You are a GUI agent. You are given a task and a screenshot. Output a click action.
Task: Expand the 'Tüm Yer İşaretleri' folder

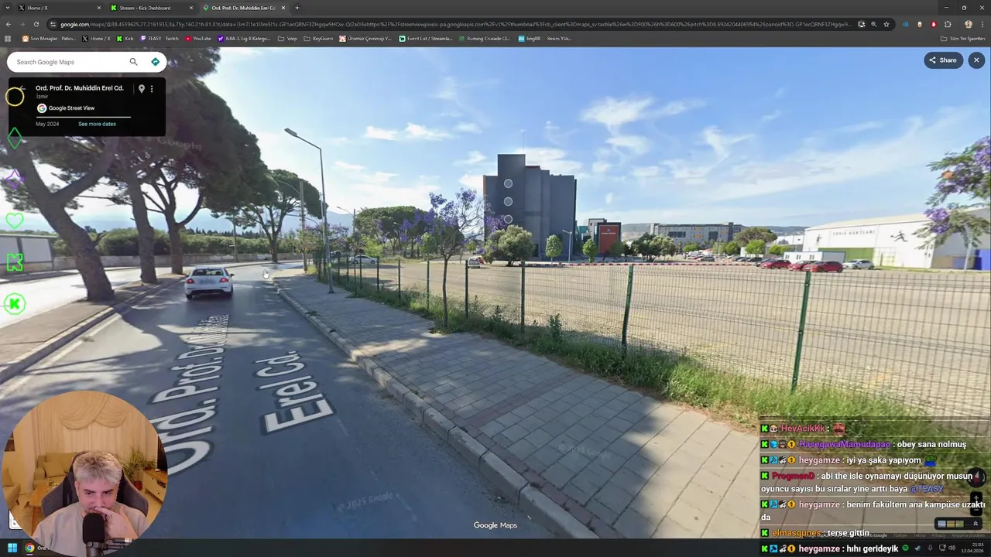tap(962, 38)
